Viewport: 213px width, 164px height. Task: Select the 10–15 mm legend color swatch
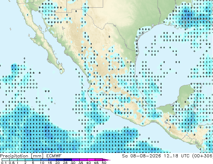coord(45,160)
